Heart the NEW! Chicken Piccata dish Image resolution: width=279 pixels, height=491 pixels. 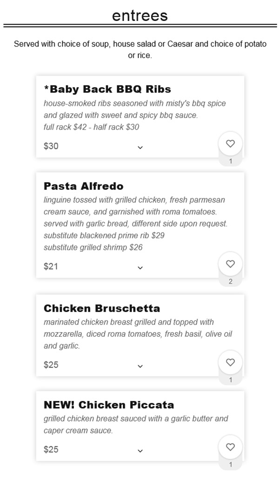click(231, 447)
